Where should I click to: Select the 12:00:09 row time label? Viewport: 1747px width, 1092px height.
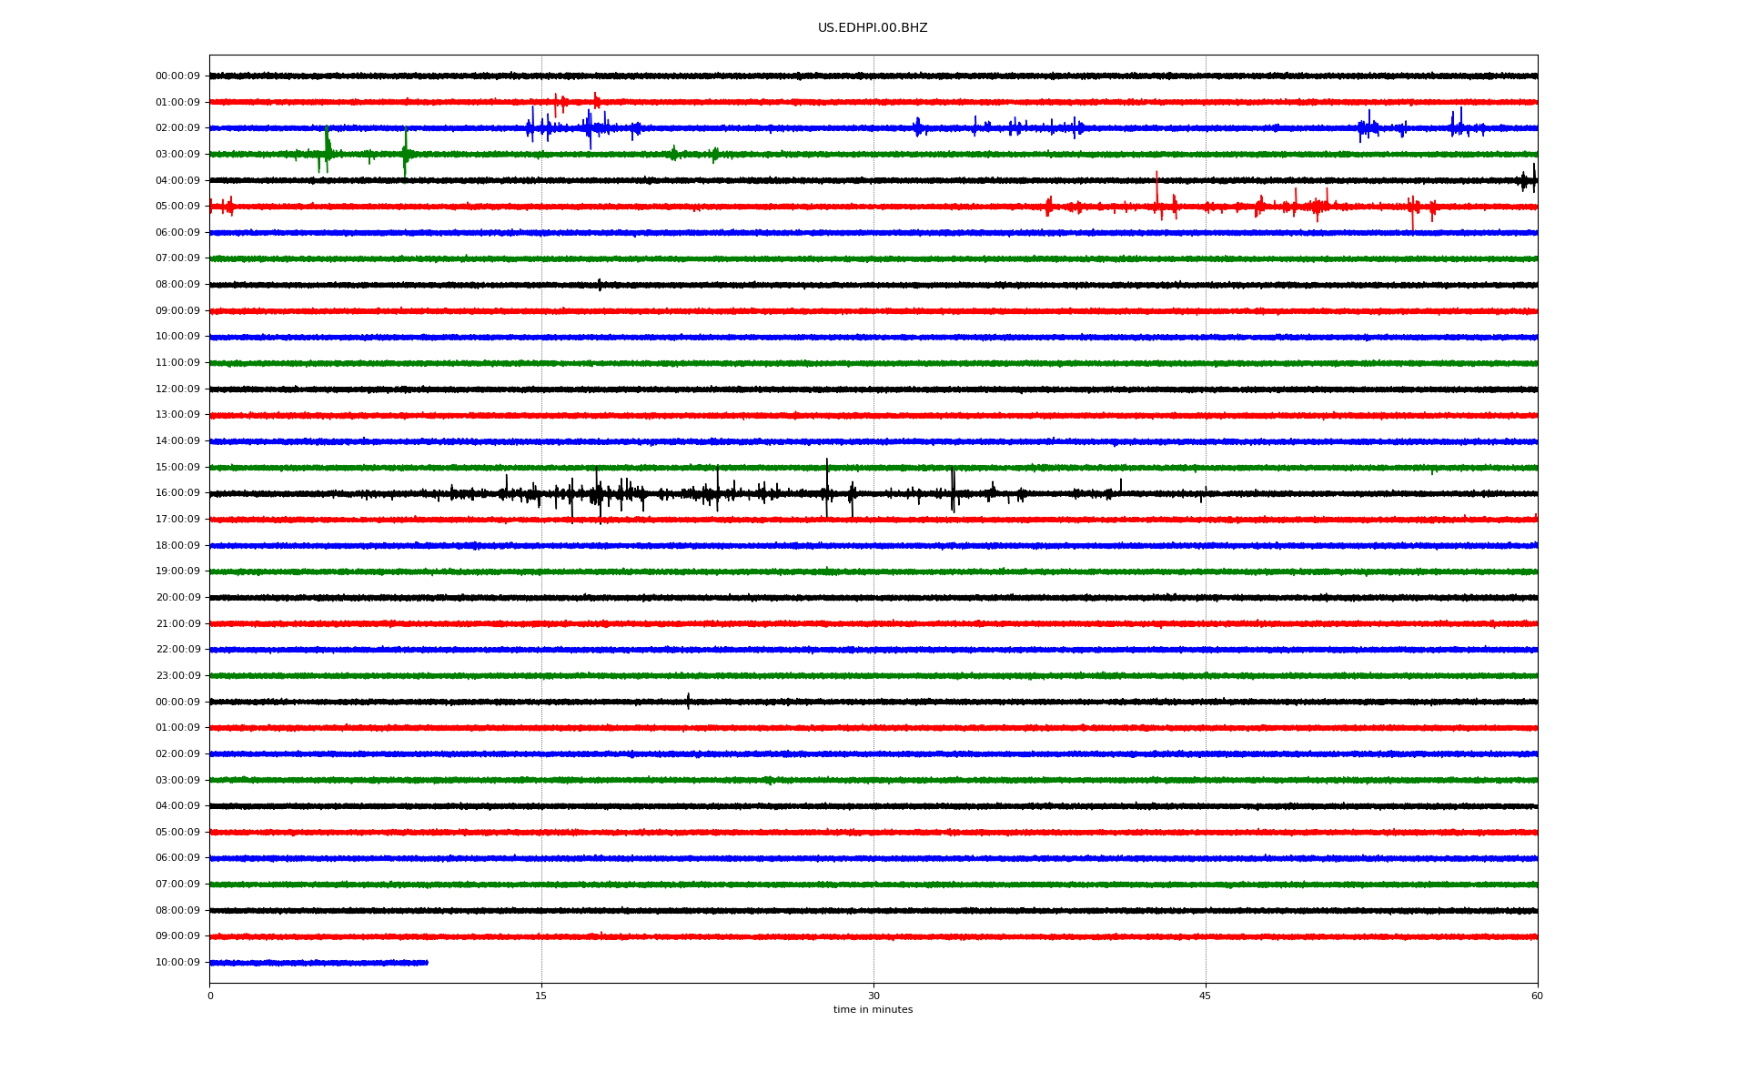coord(177,389)
